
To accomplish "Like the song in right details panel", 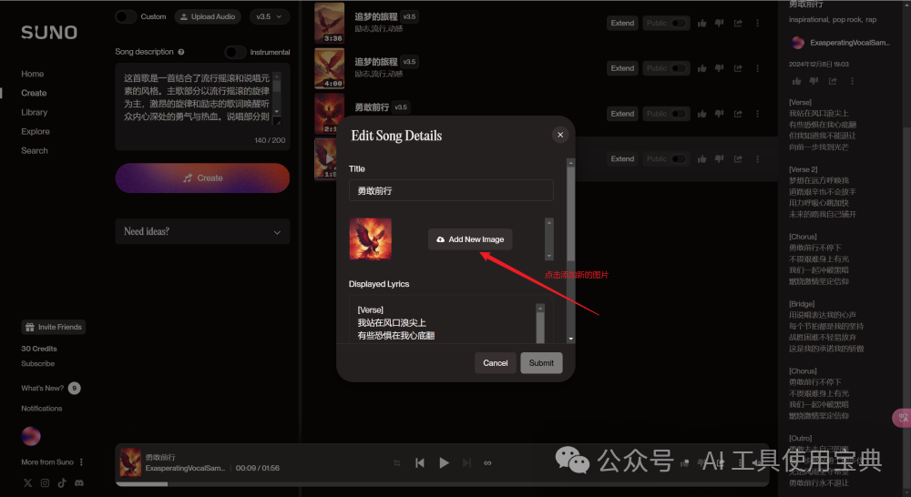I will pyautogui.click(x=796, y=81).
